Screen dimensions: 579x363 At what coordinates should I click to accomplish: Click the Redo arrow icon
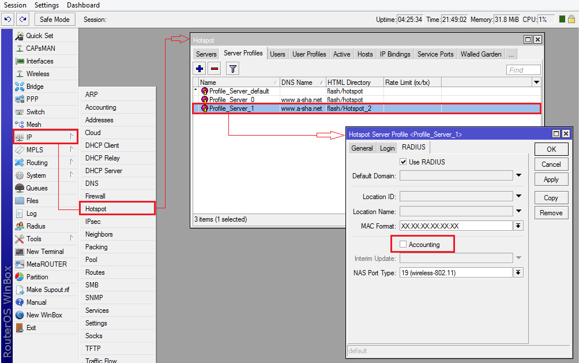pyautogui.click(x=22, y=19)
